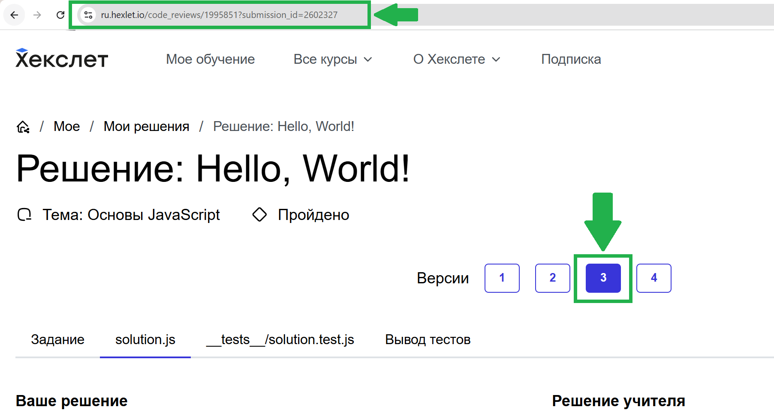774x419 pixels.
Task: Switch to version 4 of the solution
Action: (x=654, y=278)
